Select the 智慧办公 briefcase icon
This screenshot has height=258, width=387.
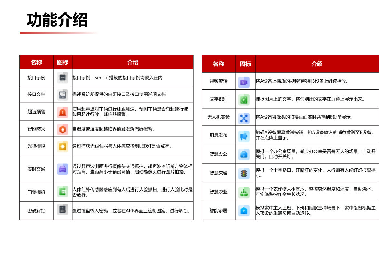pyautogui.click(x=244, y=154)
